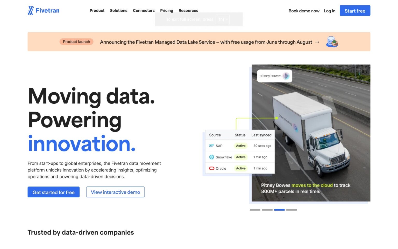398x249 pixels.
Task: Click the Product launch pill badge
Action: click(76, 41)
